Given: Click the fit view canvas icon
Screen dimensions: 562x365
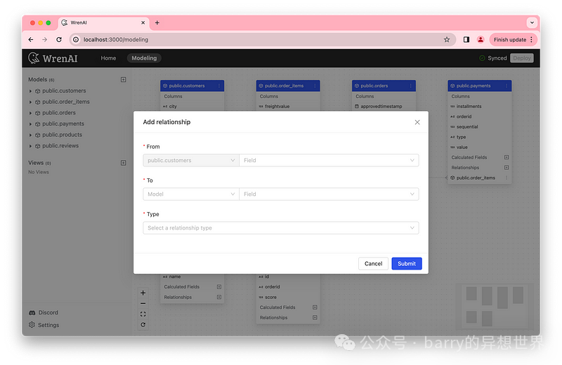Looking at the screenshot, I should (143, 314).
